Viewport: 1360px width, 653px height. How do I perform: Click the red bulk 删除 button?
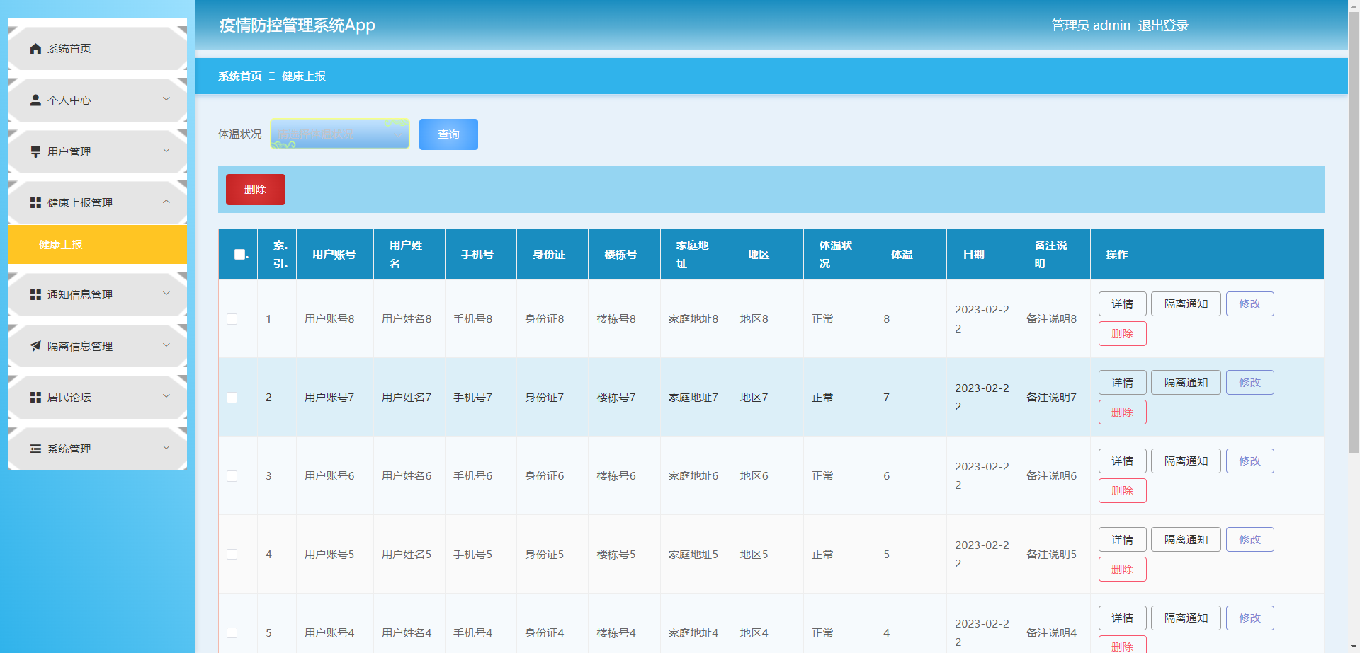[x=256, y=190]
